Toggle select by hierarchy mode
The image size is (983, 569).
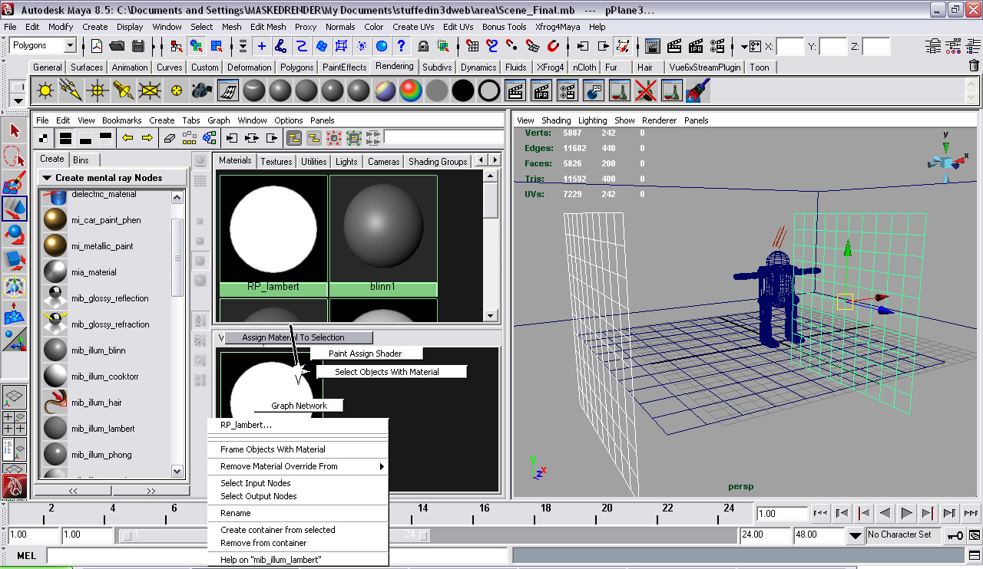point(175,46)
